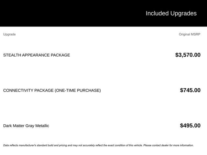Select the CONNECTIVITY PACKAGE upgrade name
The width and height of the screenshot is (207, 155).
pos(52,90)
